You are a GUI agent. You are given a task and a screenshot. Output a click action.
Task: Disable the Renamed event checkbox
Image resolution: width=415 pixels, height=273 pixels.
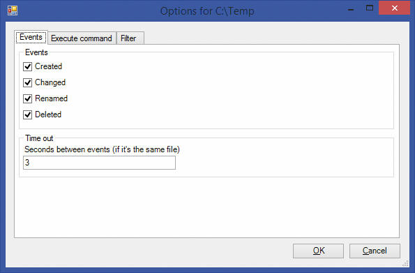[x=27, y=98]
